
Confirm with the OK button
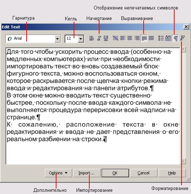click(115, 173)
